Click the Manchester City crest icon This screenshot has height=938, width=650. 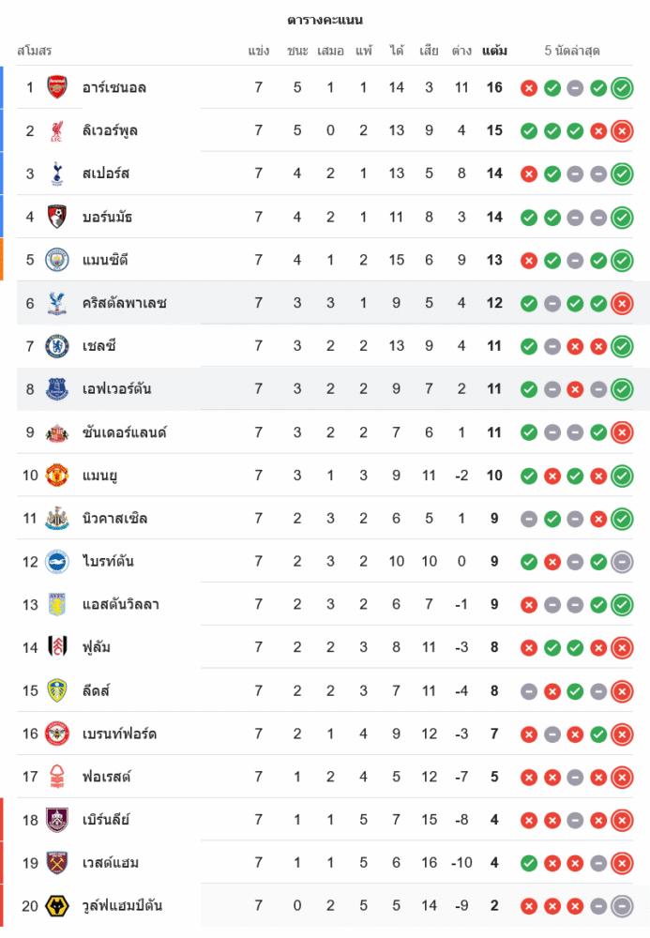coord(57,260)
